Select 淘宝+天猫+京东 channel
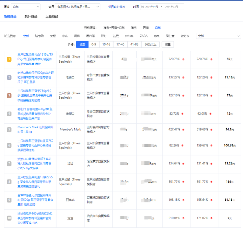 tap(114, 28)
